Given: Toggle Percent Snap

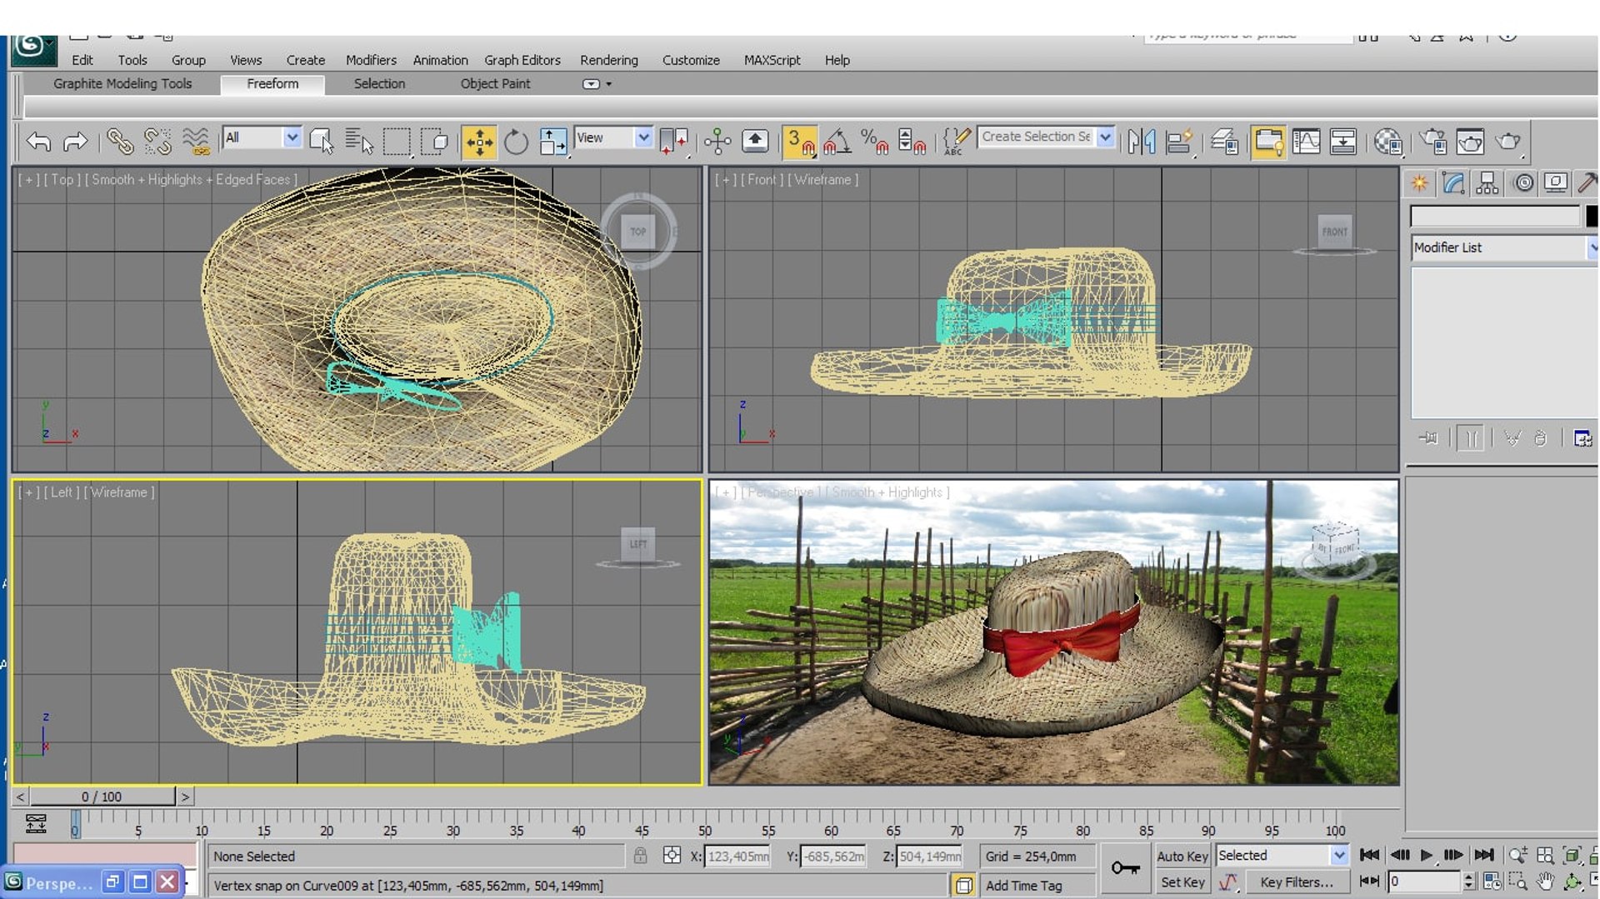Looking at the screenshot, I should 874,142.
